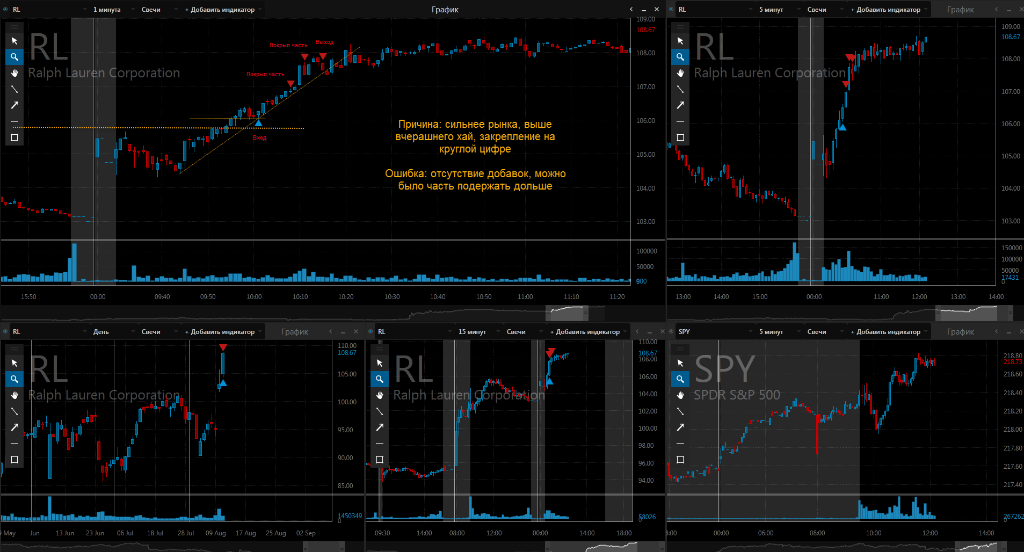Viewport: 1024px width, 552px height.
Task: Click the RL ticker field in 1 минута chart
Action: coord(48,10)
